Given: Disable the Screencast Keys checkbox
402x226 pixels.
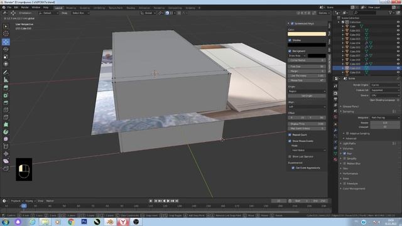Looking at the screenshot, I should point(292,23).
